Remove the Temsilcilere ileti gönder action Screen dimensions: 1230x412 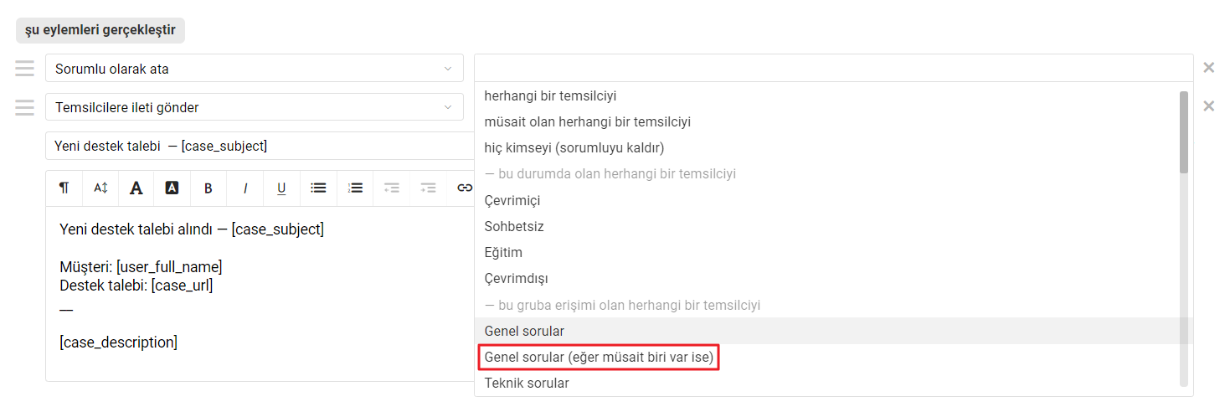tap(1209, 106)
